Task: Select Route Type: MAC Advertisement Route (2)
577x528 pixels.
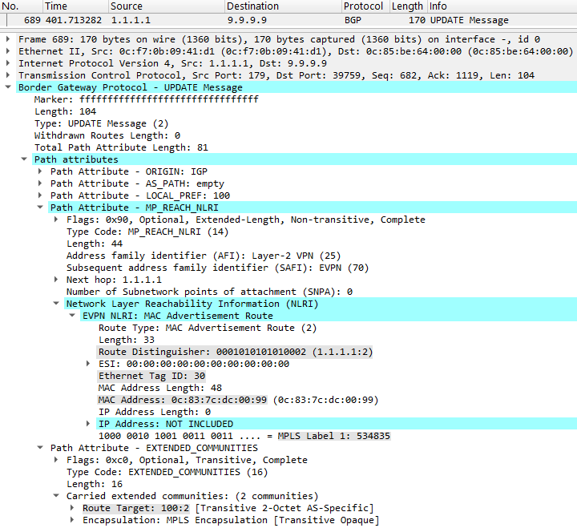Action: (x=208, y=328)
